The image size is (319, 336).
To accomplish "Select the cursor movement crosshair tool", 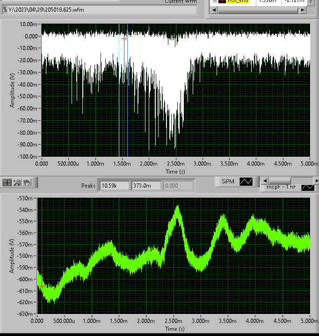I will pos(7,183).
